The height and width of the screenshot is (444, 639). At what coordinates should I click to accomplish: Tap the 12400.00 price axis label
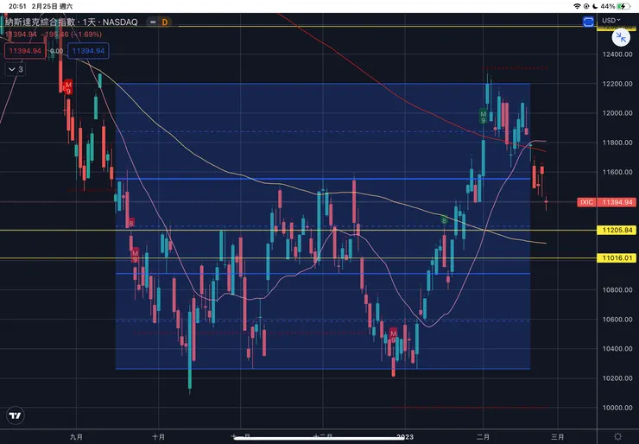[617, 54]
